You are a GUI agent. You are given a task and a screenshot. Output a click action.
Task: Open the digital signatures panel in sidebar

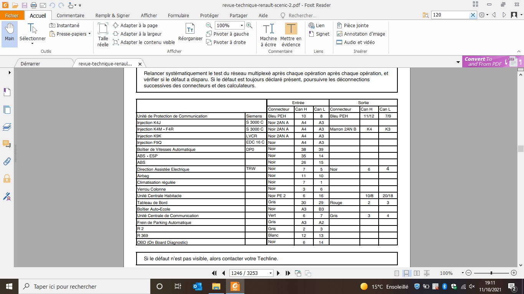7,196
